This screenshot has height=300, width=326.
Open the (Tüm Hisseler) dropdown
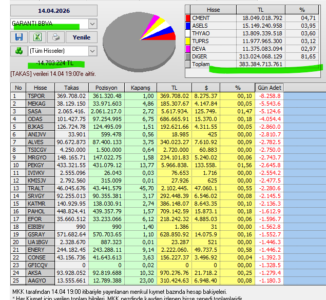point(92,51)
